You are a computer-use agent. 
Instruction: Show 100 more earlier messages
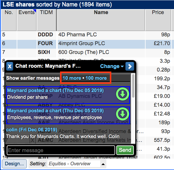tap(96, 78)
